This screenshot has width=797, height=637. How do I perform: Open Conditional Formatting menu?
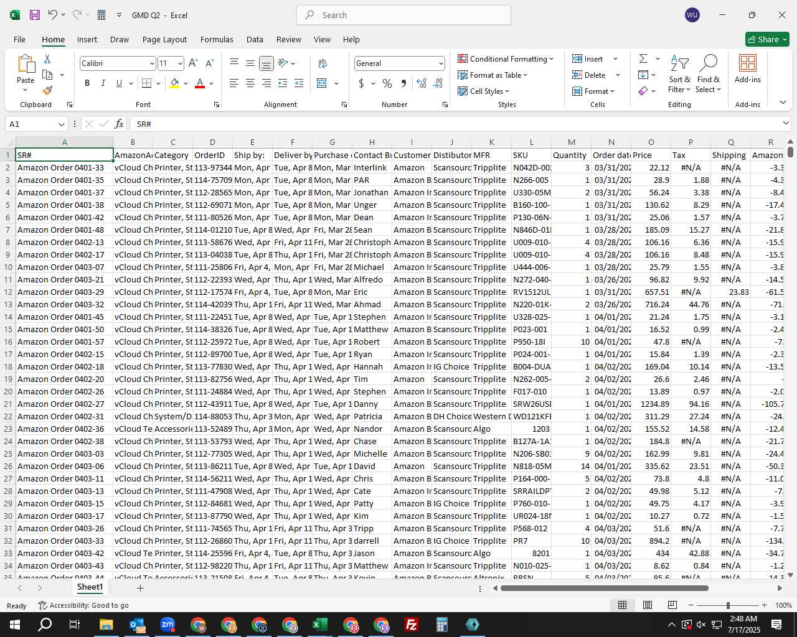pyautogui.click(x=506, y=59)
